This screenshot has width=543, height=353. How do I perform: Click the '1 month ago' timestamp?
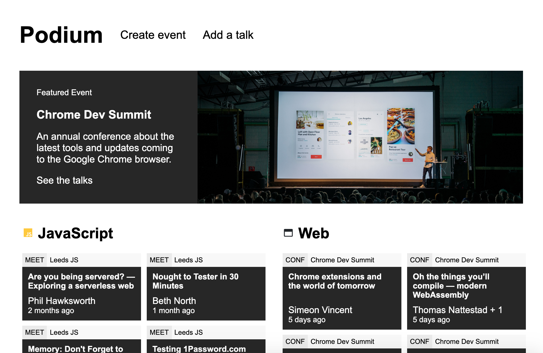174,311
